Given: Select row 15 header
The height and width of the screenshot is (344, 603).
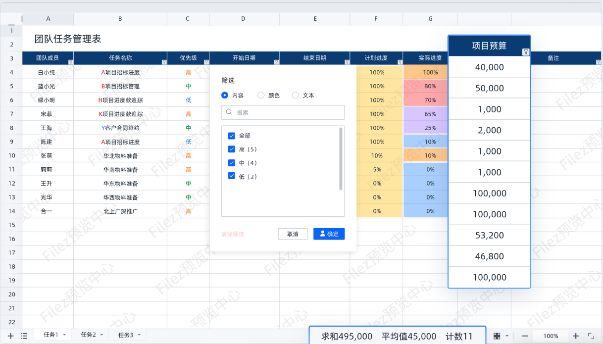Looking at the screenshot, I should (x=11, y=225).
